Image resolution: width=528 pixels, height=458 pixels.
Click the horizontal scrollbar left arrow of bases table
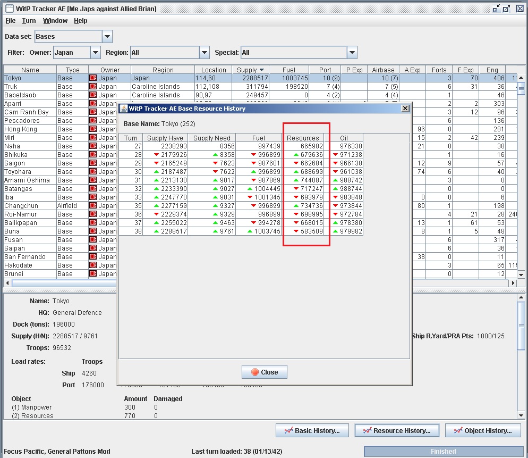[x=7, y=283]
